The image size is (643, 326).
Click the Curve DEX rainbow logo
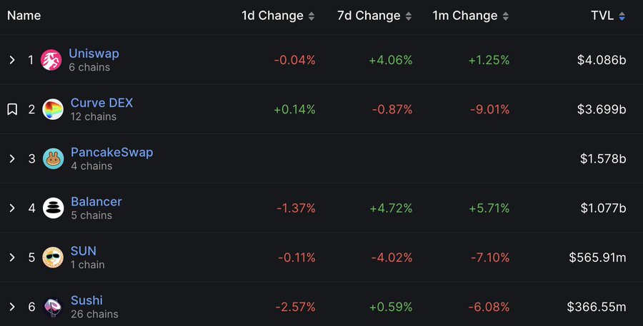[x=53, y=109]
